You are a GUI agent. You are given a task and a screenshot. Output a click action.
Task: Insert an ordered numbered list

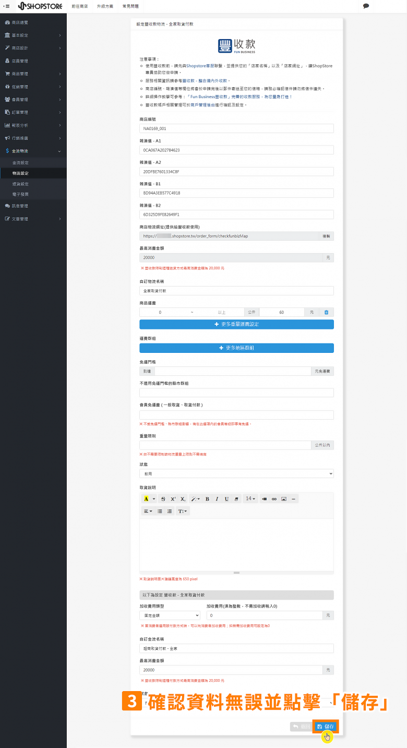[170, 511]
